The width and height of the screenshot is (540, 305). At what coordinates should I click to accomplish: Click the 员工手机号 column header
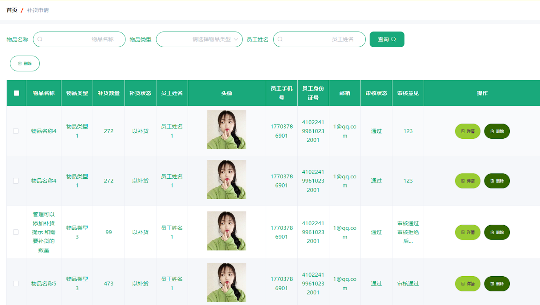pyautogui.click(x=282, y=93)
